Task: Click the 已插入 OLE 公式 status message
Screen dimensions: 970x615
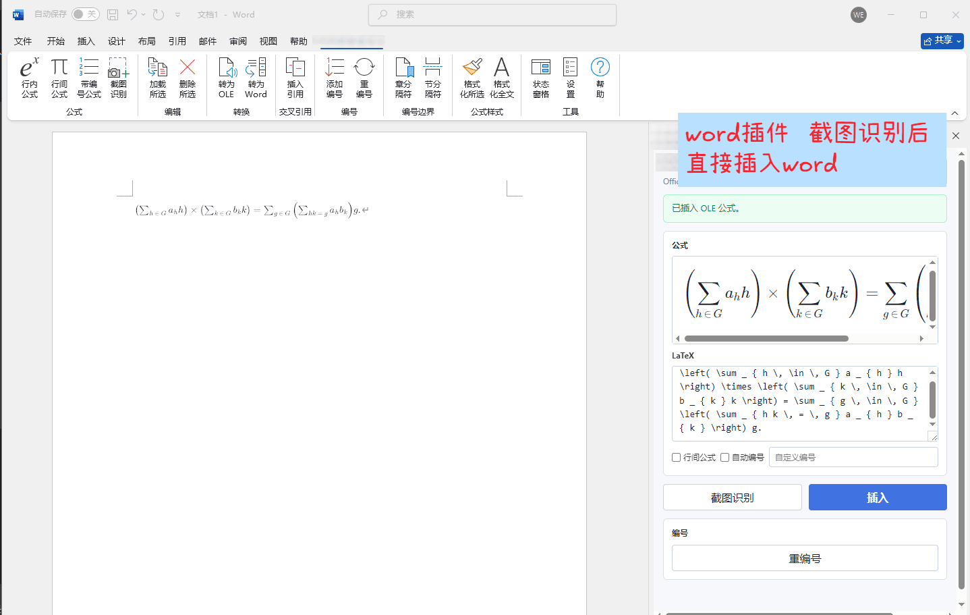Action: [805, 208]
